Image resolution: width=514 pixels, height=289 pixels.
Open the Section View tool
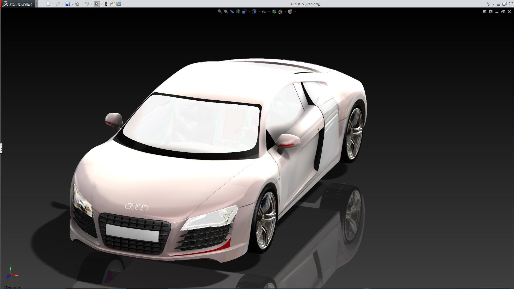[238, 12]
